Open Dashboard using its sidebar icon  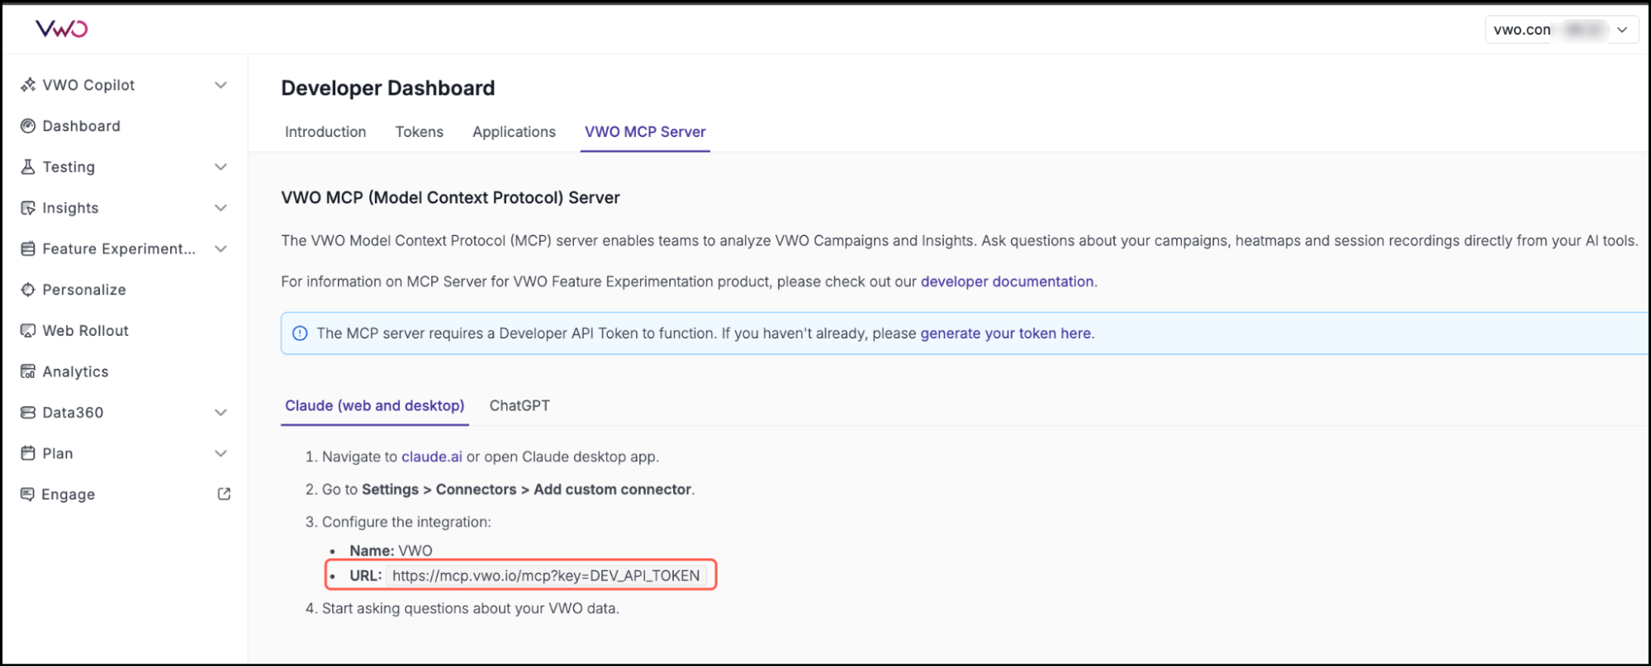[27, 125]
